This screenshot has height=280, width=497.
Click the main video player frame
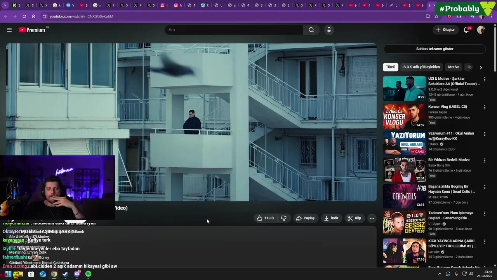tap(191, 122)
